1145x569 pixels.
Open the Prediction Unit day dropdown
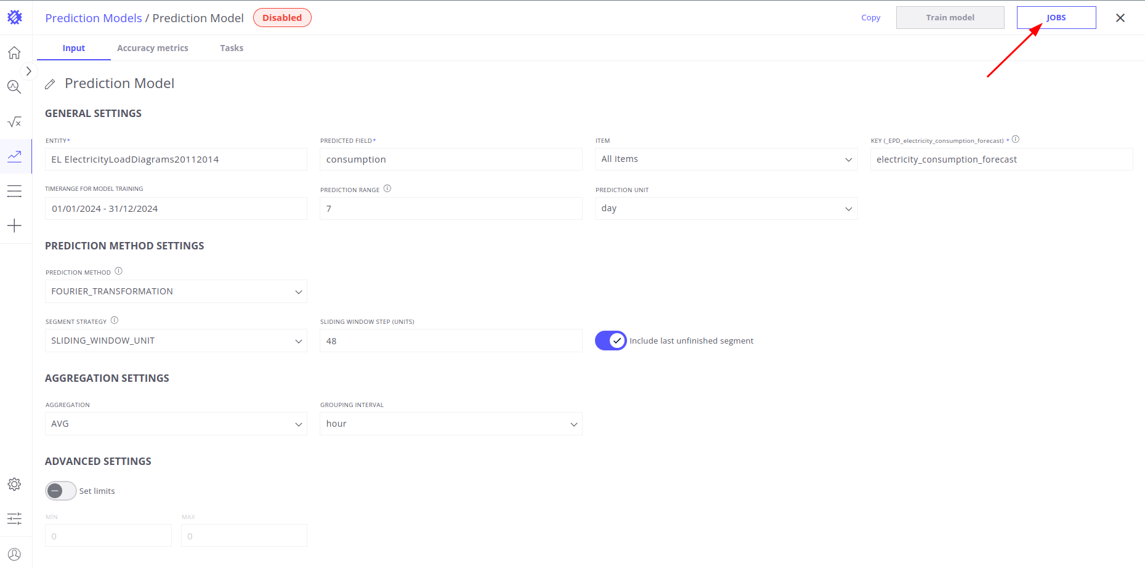[726, 209]
